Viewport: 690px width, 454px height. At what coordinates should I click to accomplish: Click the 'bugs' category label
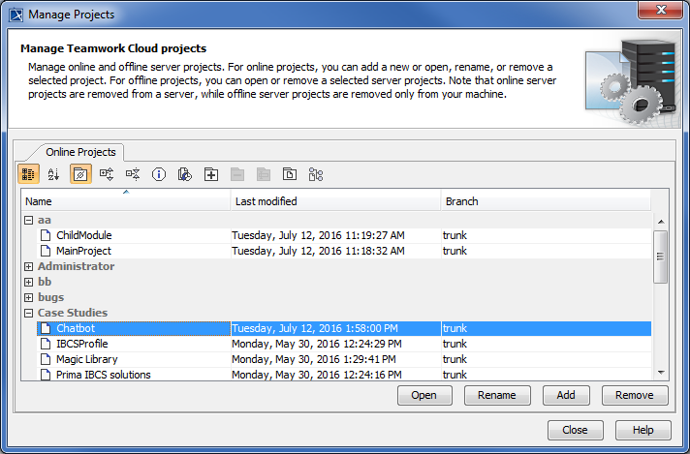50,297
